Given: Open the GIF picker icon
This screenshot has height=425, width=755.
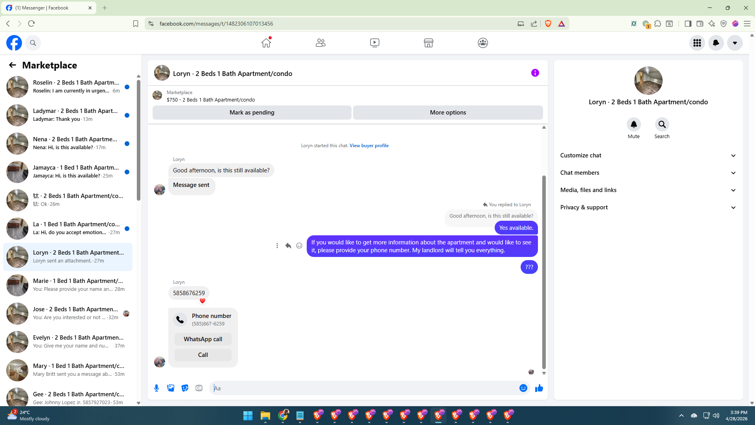Looking at the screenshot, I should pyautogui.click(x=199, y=388).
